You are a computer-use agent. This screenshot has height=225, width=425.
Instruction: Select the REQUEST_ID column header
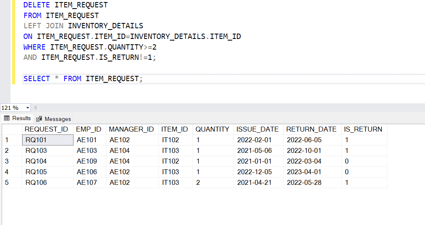tap(48, 129)
